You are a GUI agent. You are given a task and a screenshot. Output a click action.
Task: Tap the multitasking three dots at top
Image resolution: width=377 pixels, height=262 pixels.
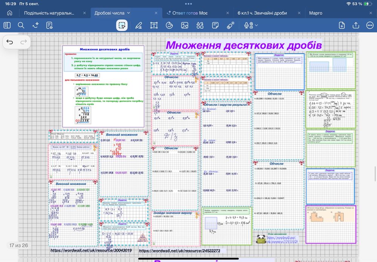tap(188, 4)
